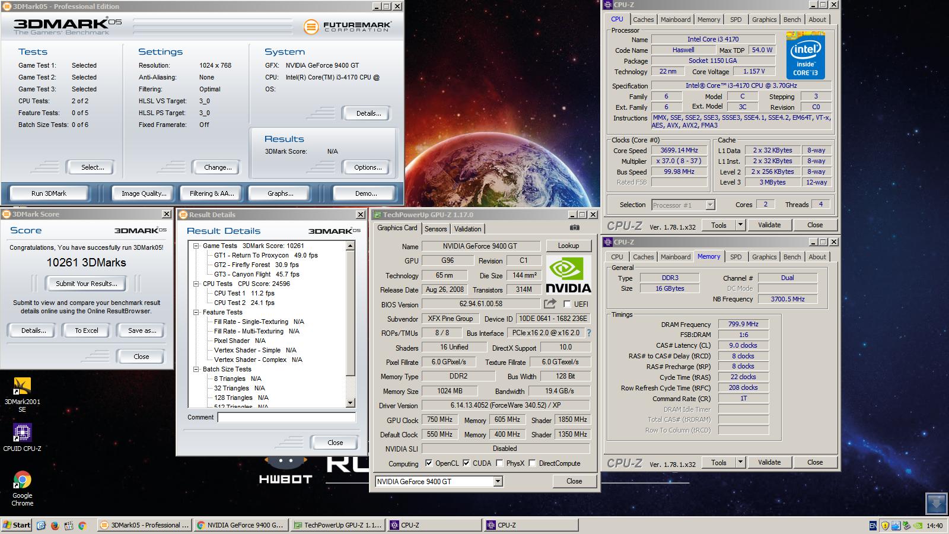Screen dimensions: 949x534
Task: Click Submit Your Results button
Action: [87, 284]
